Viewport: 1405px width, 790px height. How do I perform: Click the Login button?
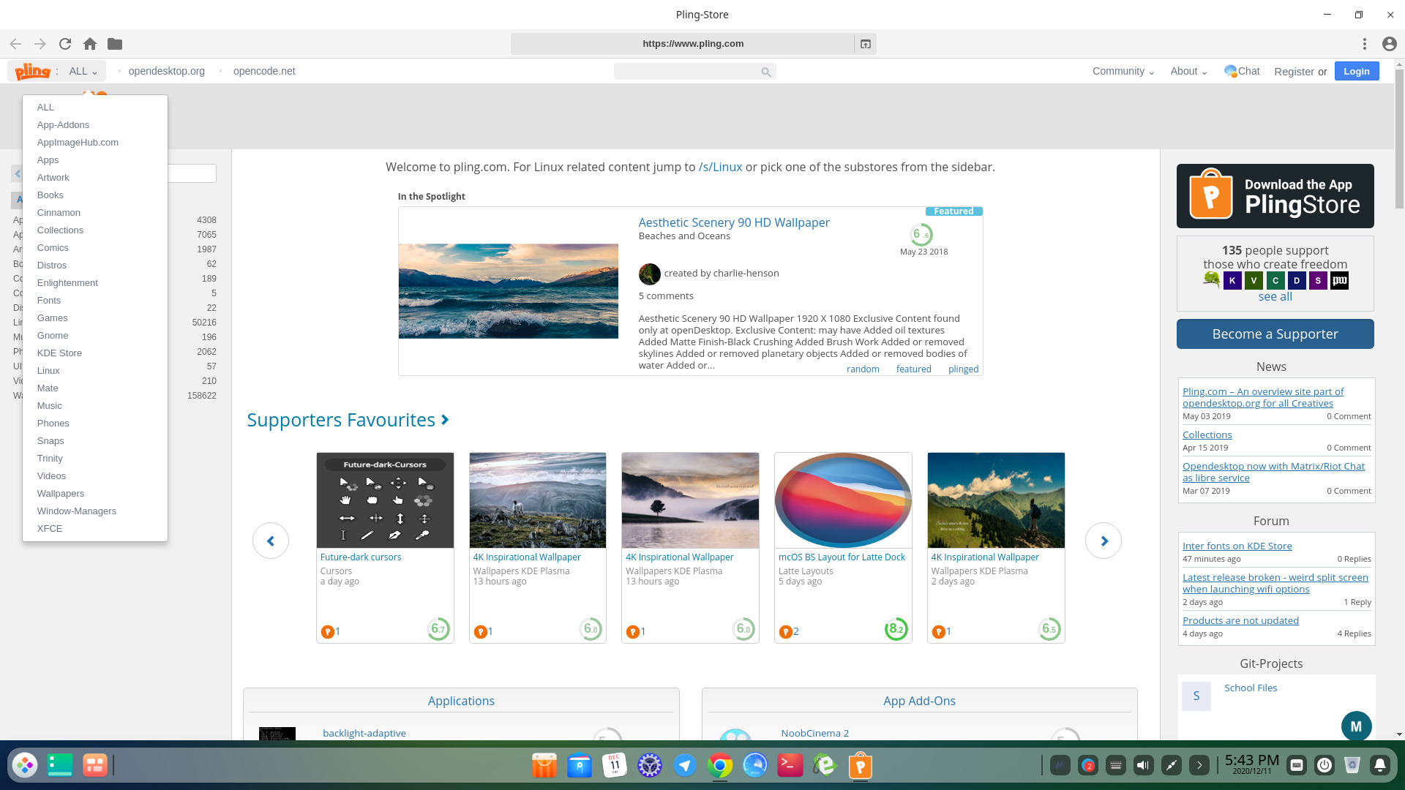point(1357,71)
